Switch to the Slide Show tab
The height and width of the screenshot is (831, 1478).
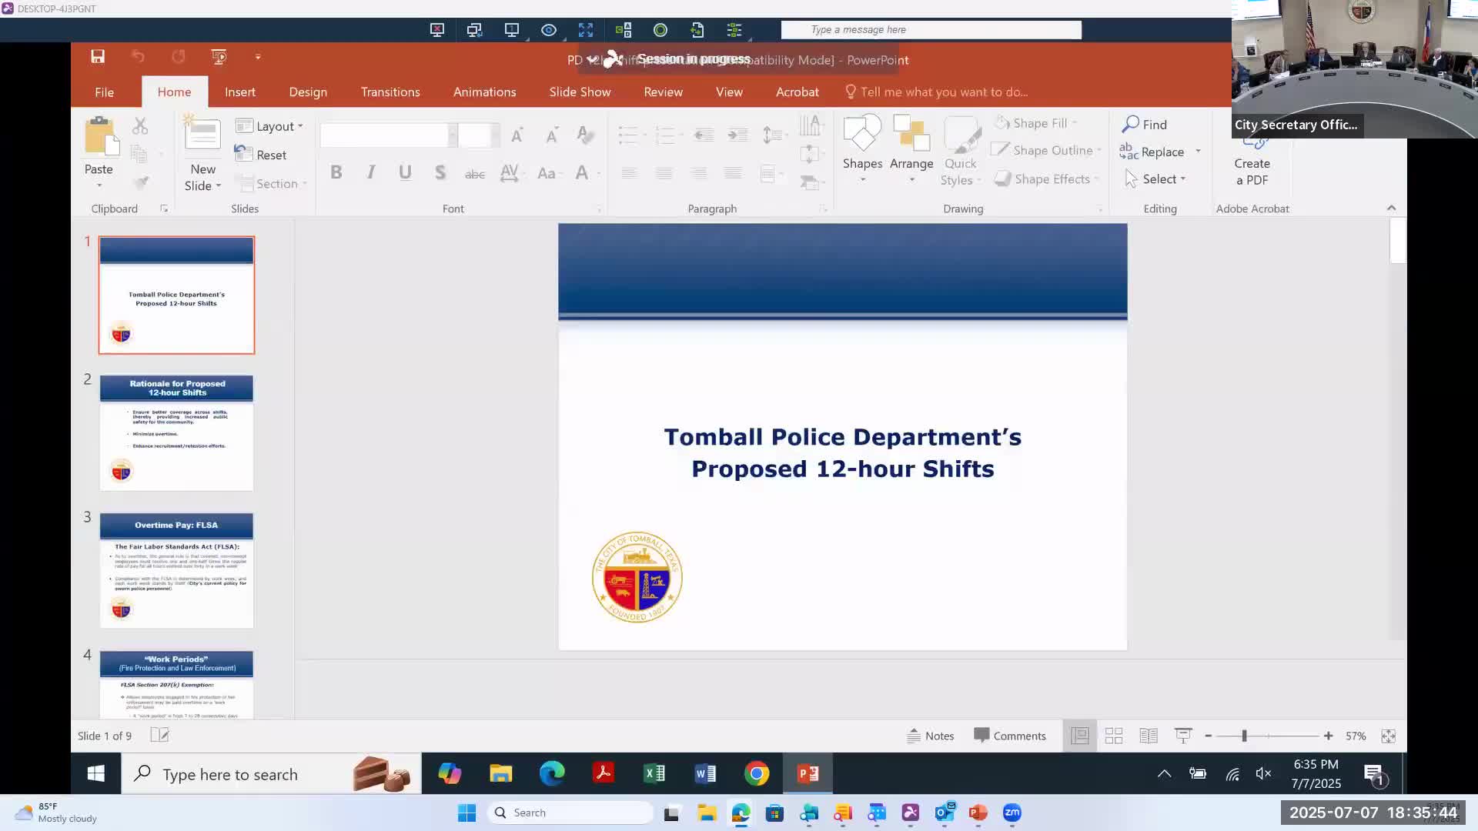[580, 92]
